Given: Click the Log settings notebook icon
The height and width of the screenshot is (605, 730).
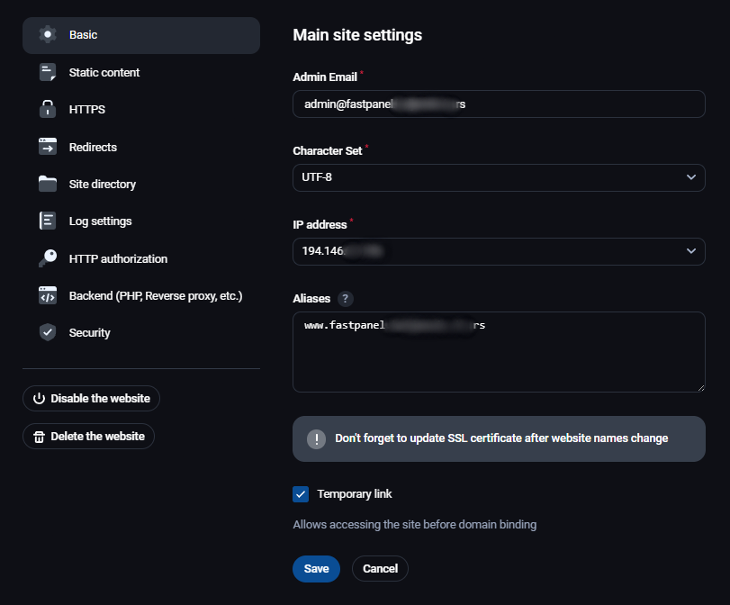Looking at the screenshot, I should pos(48,221).
